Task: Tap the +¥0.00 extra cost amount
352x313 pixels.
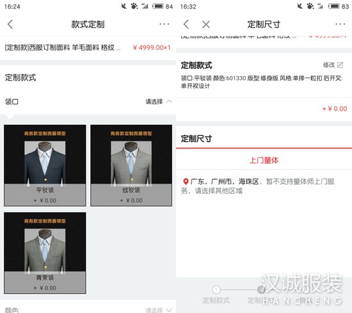Action: coord(335,109)
